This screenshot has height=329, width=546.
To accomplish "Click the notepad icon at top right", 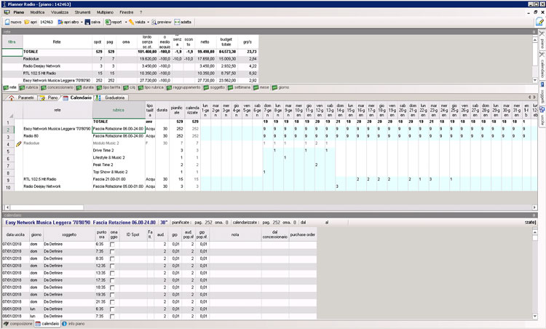I will [x=539, y=22].
